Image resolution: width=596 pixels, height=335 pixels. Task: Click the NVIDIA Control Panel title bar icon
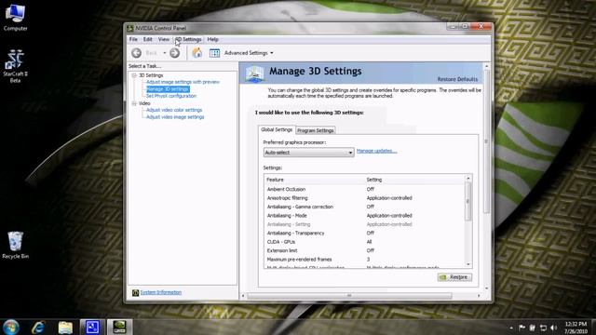click(130, 28)
